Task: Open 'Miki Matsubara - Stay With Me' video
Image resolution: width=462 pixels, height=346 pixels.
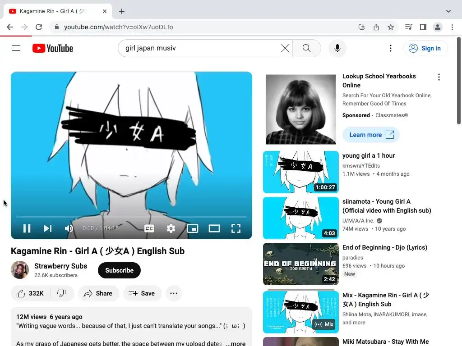Action: coord(385,341)
